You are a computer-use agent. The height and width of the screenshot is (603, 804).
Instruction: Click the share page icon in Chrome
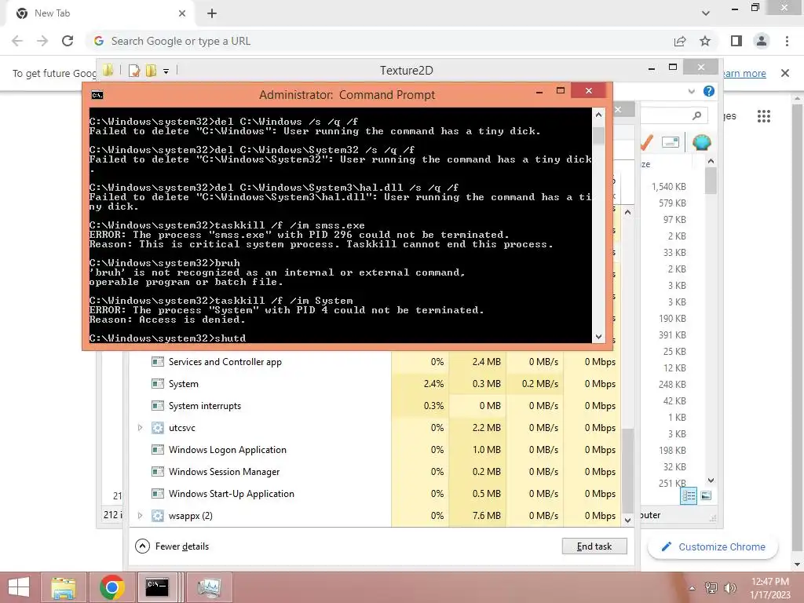680,41
